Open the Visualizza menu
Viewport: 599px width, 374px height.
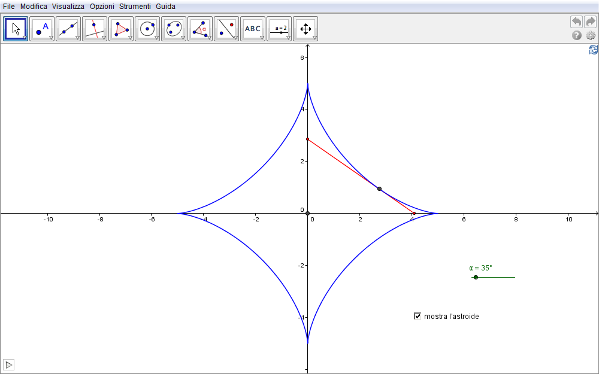[68, 7]
